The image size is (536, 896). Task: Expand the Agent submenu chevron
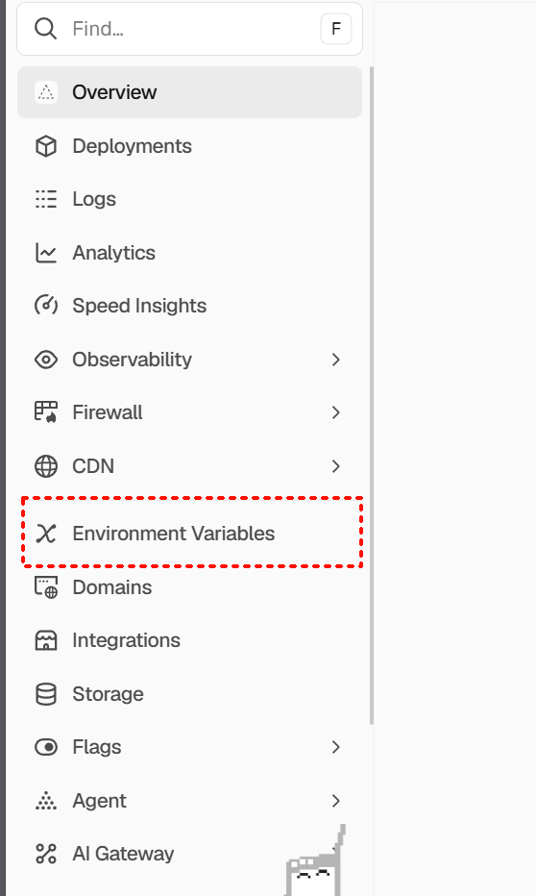click(x=335, y=801)
